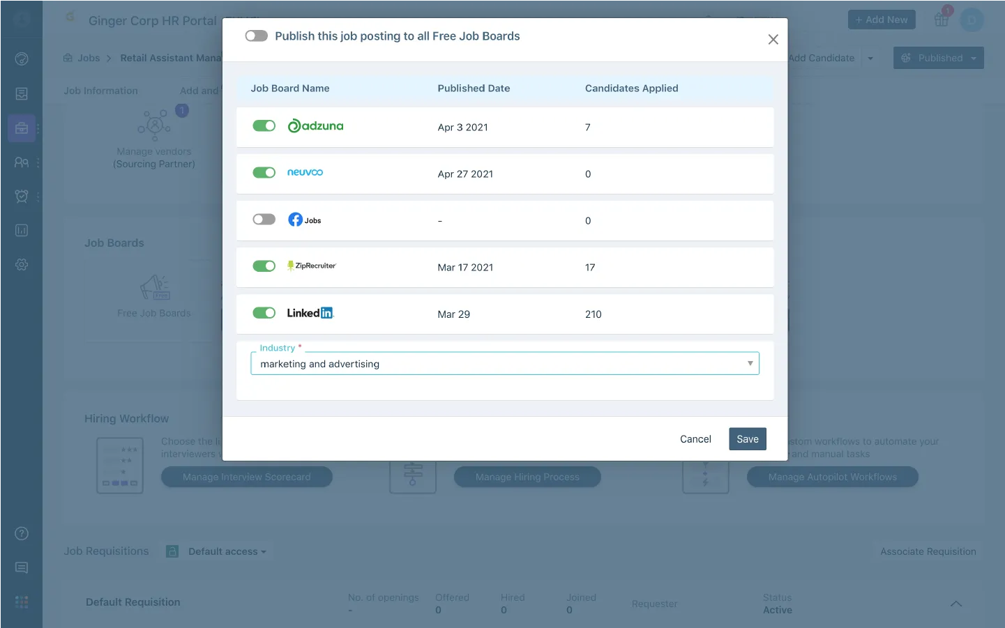Open the settings gear icon in sidebar
This screenshot has height=628, width=1005.
22,265
